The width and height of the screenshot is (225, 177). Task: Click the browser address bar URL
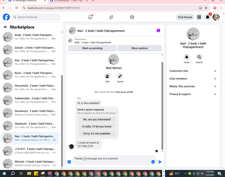pos(54,8)
